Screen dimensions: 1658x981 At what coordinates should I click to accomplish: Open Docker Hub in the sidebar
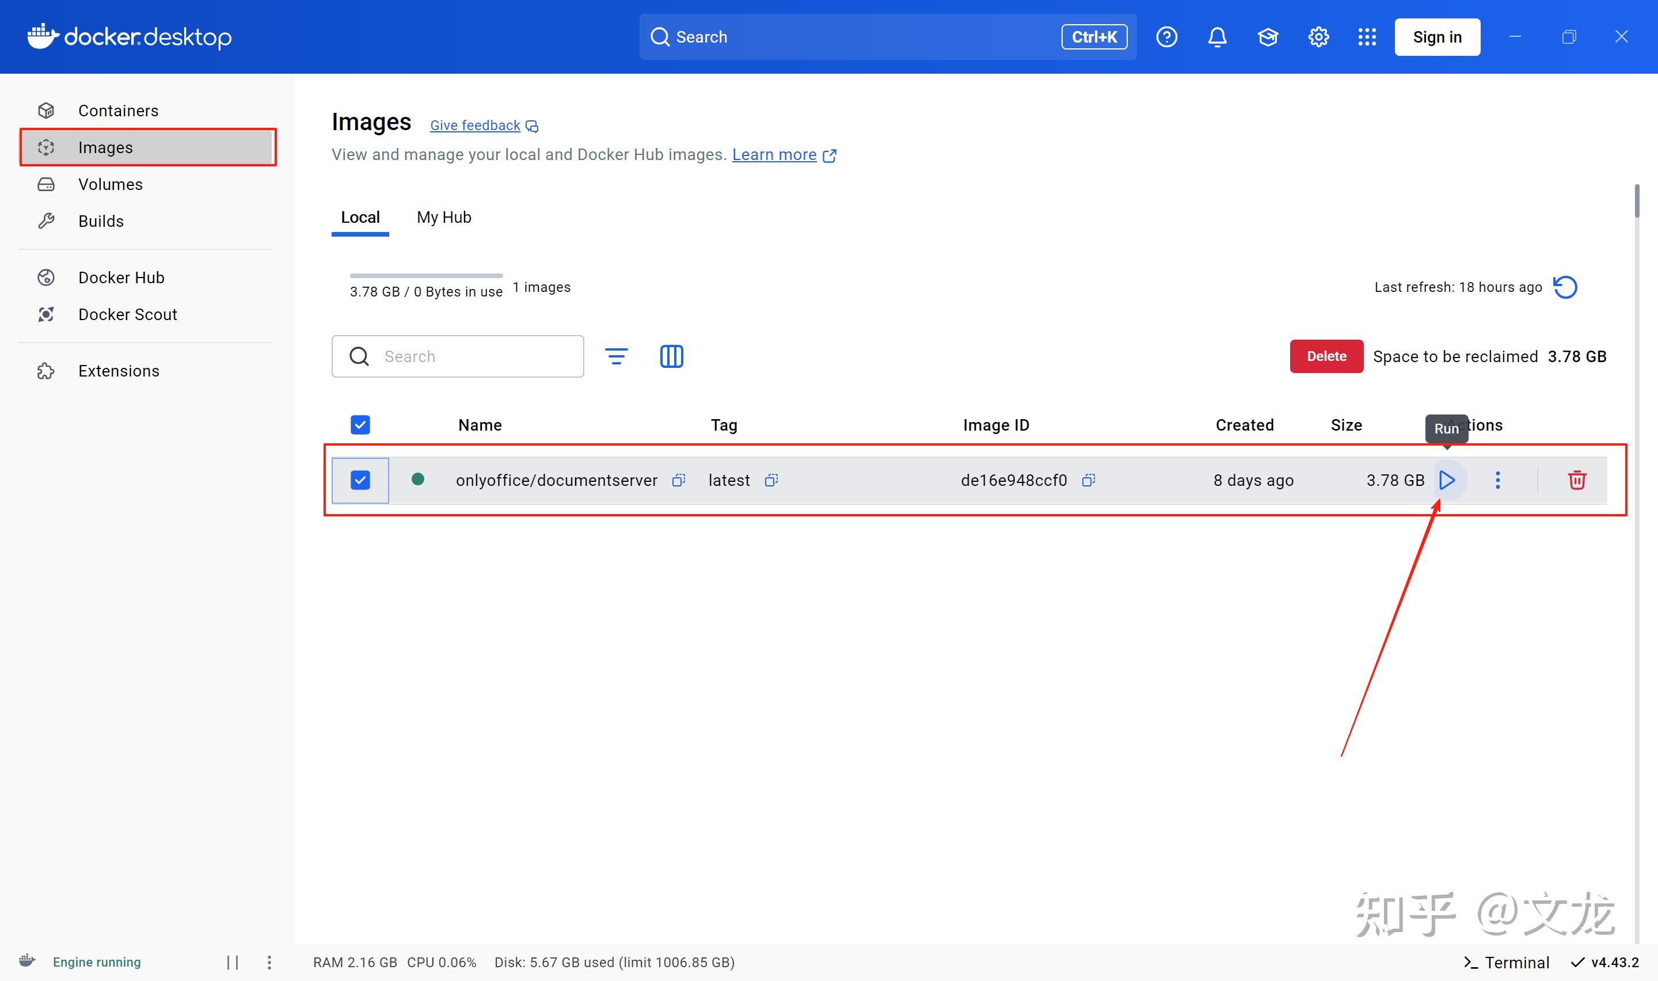point(146,277)
